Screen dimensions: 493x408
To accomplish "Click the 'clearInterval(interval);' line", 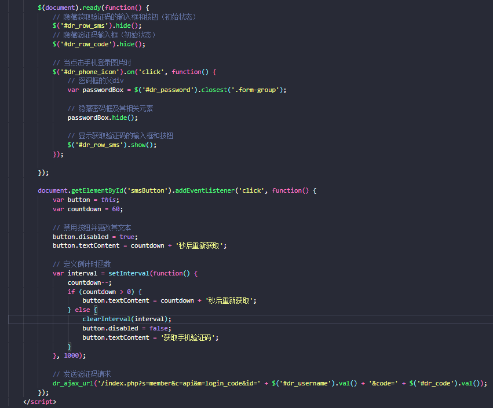I will click(127, 319).
